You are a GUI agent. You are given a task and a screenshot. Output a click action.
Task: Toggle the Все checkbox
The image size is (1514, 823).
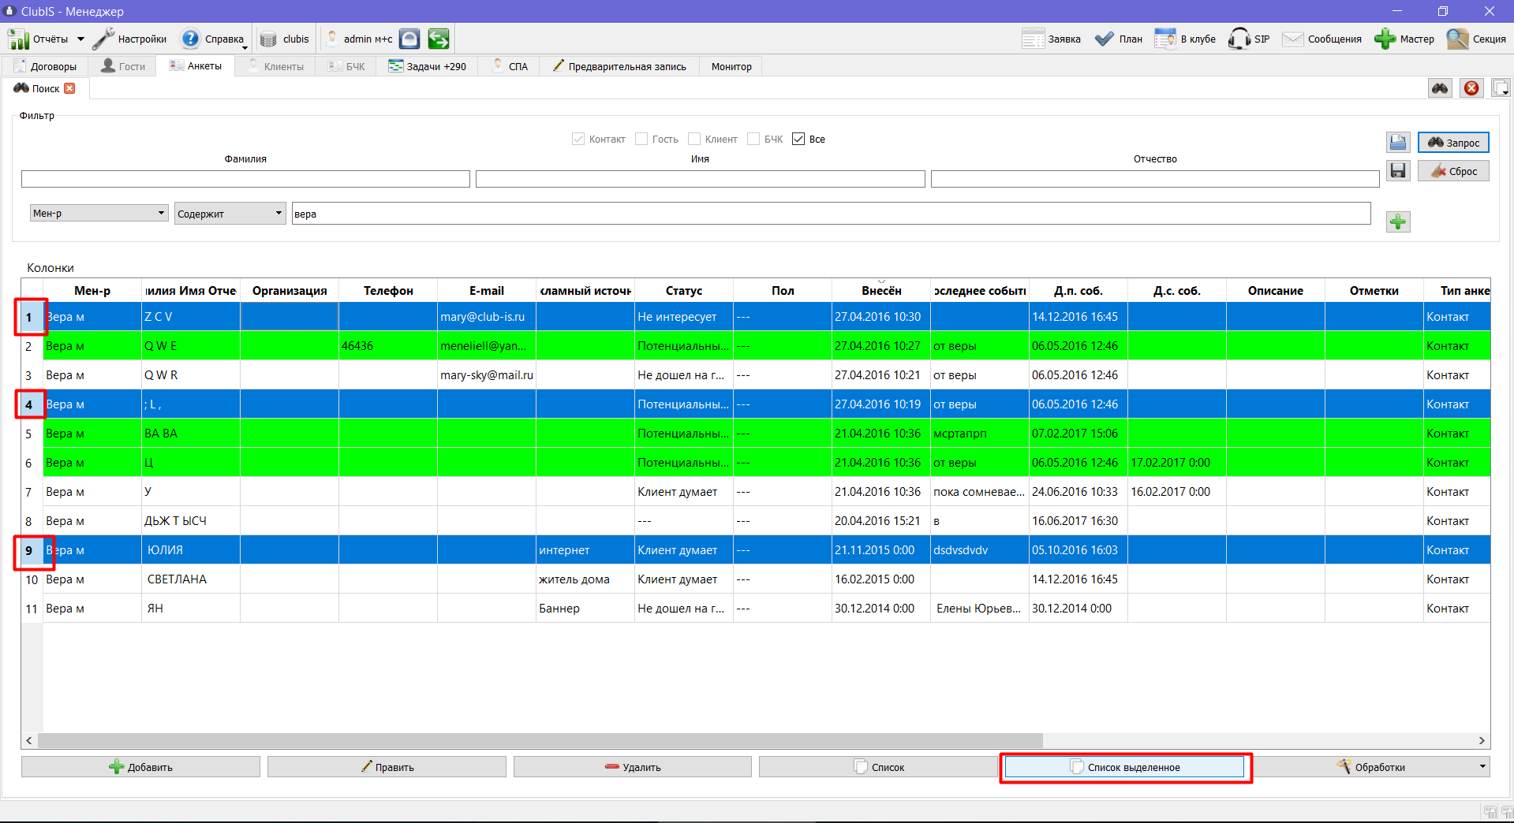[x=798, y=139]
